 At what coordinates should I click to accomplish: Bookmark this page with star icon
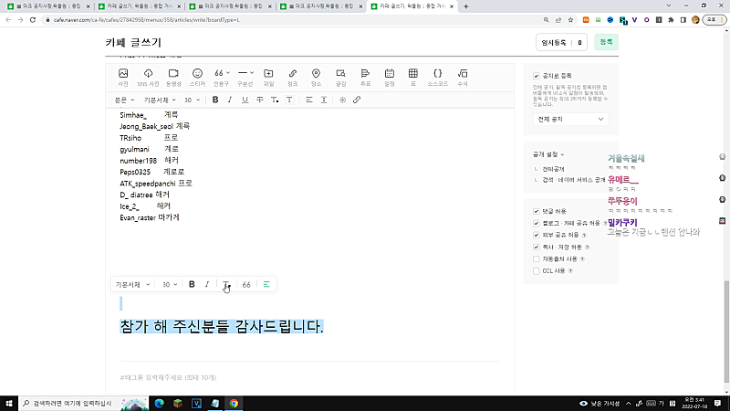[x=570, y=20]
